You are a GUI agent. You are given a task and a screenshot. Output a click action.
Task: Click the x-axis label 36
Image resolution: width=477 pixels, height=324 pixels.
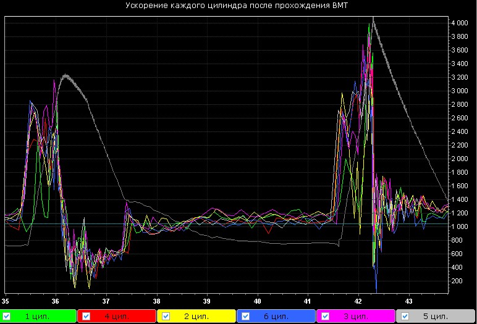(56, 301)
